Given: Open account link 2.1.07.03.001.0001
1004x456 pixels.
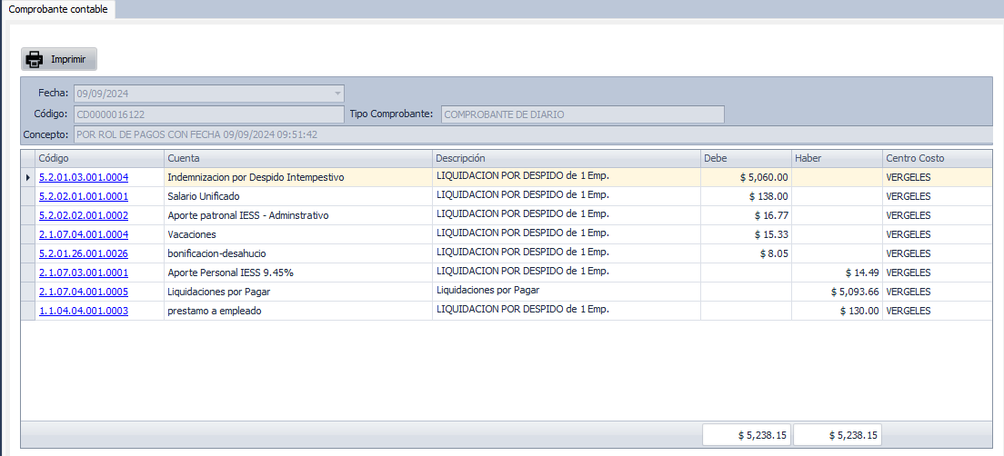Looking at the screenshot, I should (84, 273).
